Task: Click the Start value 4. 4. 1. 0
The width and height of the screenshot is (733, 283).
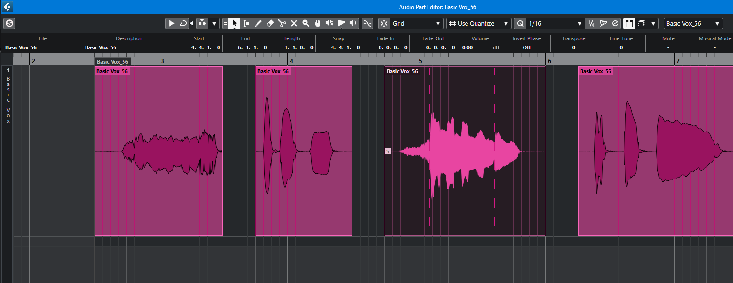Action: click(x=206, y=47)
